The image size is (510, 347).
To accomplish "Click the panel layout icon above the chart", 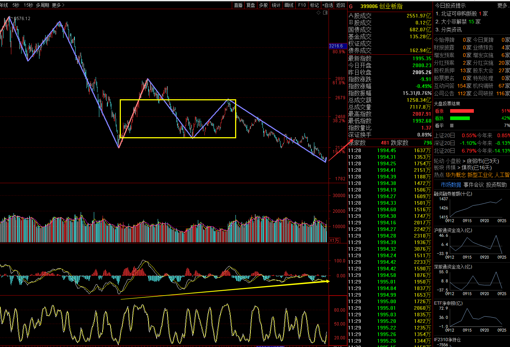I will pyautogui.click(x=325, y=12).
